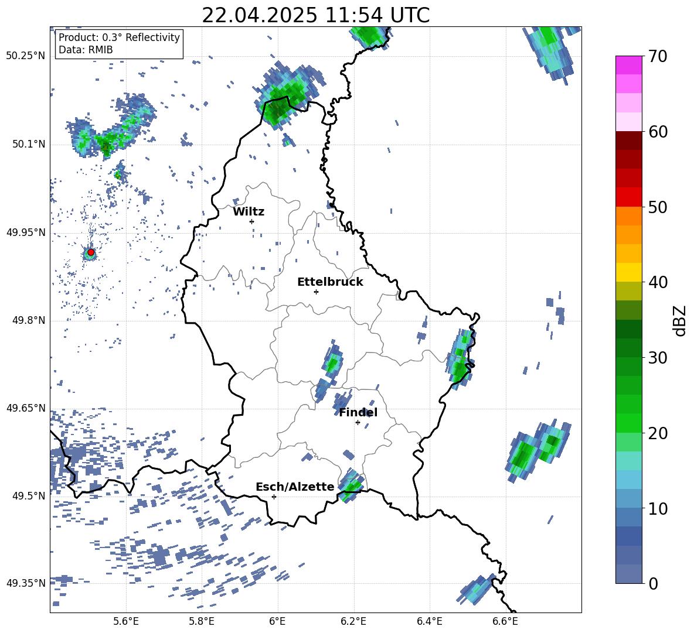Click the 50.25°N latitude label
This screenshot has height=633, width=694.
26,56
